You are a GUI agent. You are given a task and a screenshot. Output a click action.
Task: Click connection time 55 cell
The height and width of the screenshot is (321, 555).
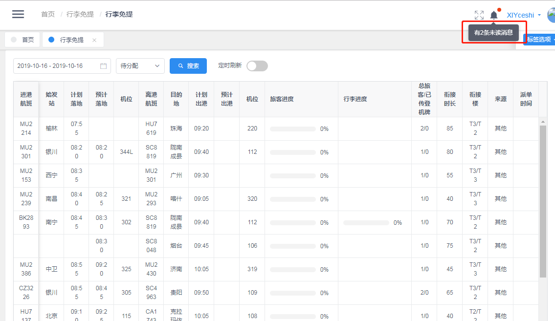pos(449,175)
